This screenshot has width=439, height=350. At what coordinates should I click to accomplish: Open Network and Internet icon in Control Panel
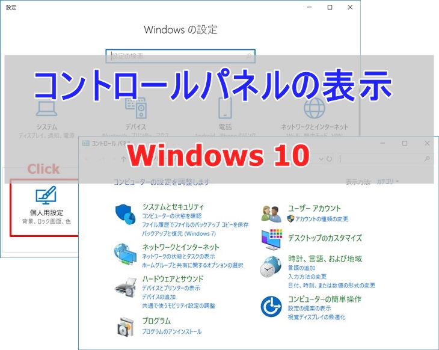pyautogui.click(x=125, y=254)
